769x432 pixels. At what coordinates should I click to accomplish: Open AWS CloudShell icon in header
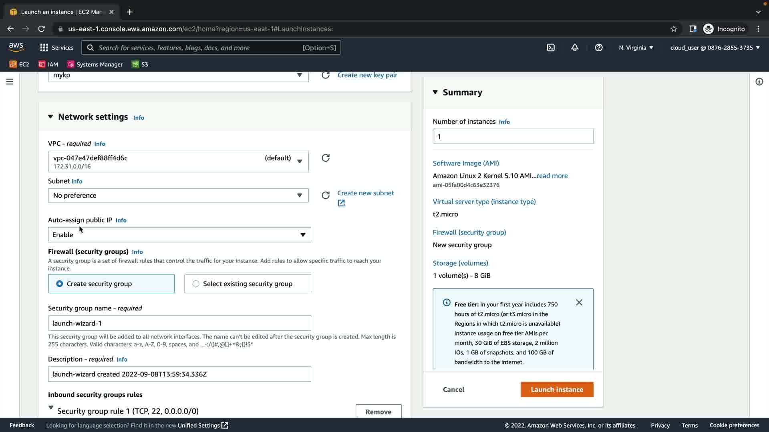(x=551, y=48)
